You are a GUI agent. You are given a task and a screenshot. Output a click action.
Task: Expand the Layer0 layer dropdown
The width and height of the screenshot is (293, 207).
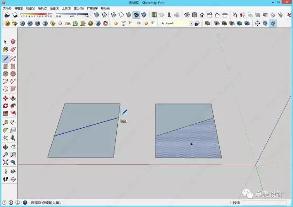tap(191, 23)
